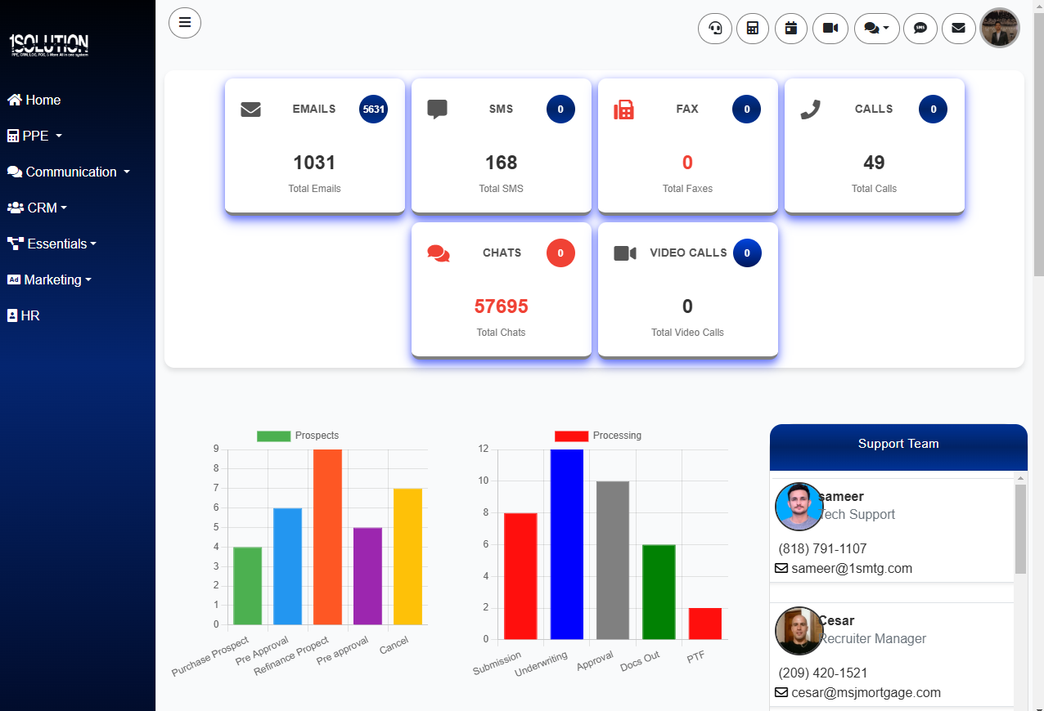Image resolution: width=1044 pixels, height=711 pixels.
Task: Click the 5631 badge on Emails card
Action: point(373,109)
